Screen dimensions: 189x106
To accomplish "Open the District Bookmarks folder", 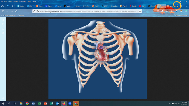I will pos(9,16).
